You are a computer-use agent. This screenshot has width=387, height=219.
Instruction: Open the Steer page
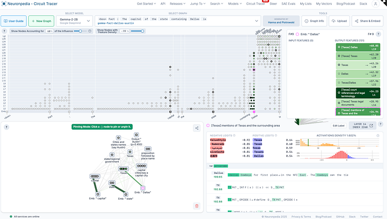(273, 4)
